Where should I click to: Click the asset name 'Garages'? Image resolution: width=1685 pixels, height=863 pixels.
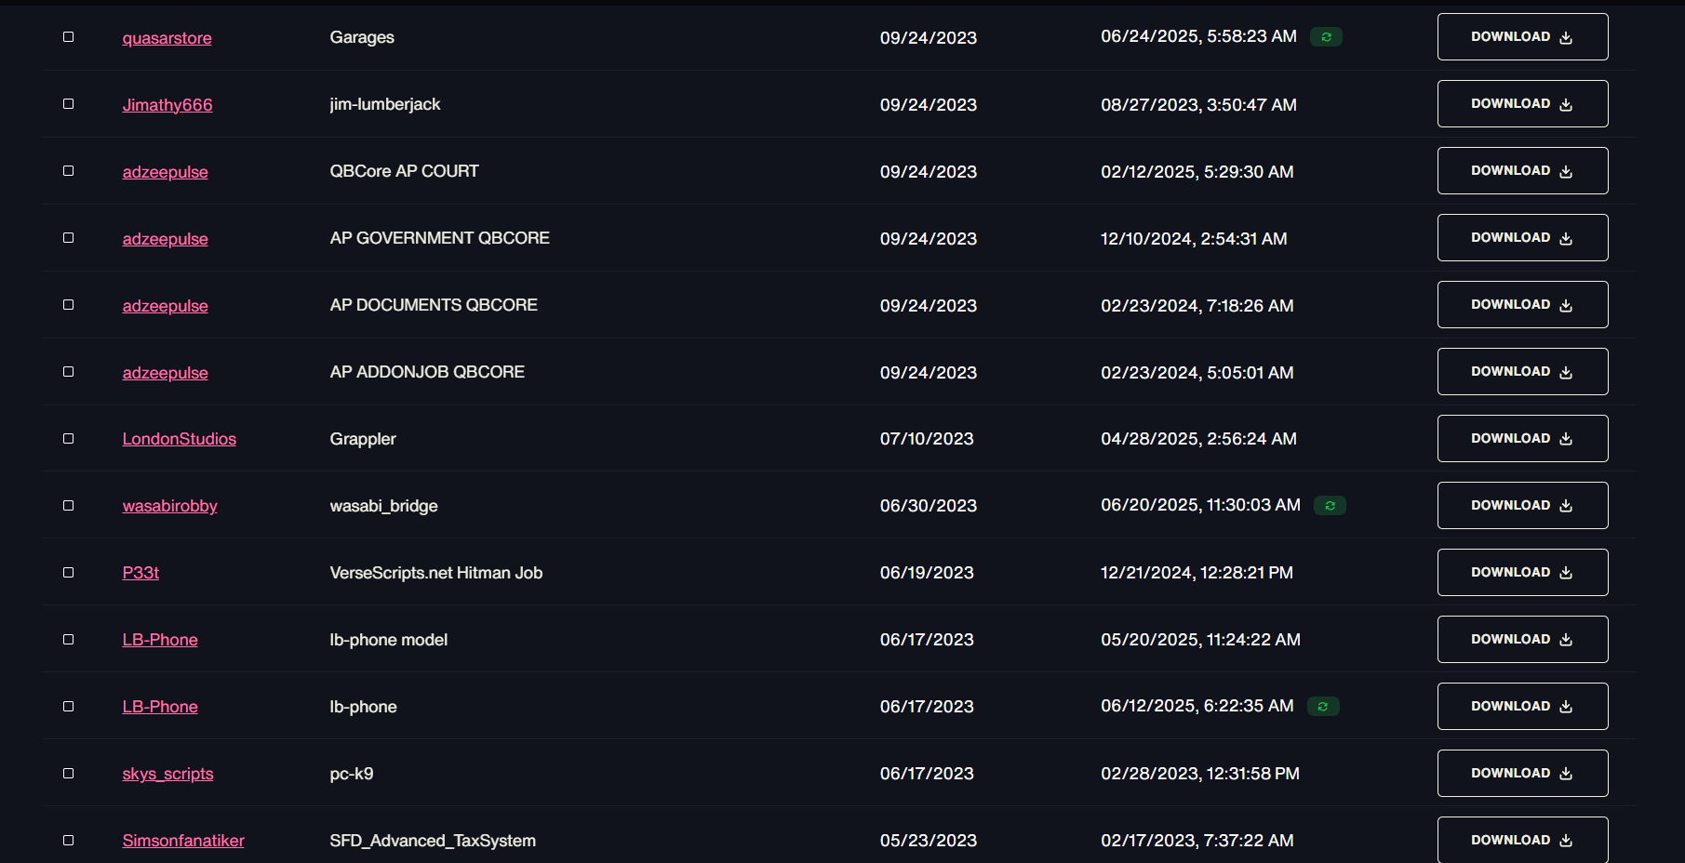pyautogui.click(x=362, y=37)
